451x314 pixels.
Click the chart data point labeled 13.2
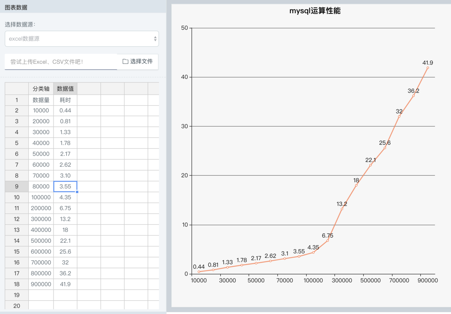click(342, 208)
